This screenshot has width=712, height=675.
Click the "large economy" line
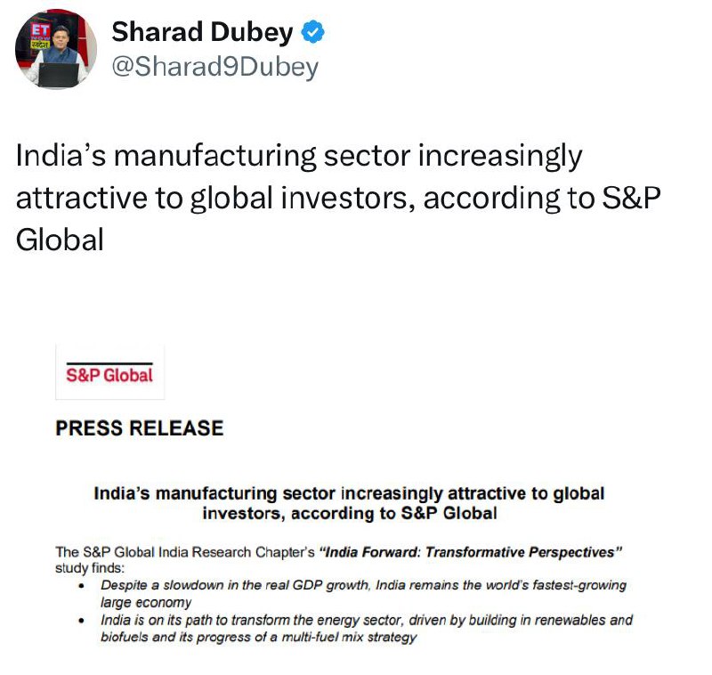146,603
